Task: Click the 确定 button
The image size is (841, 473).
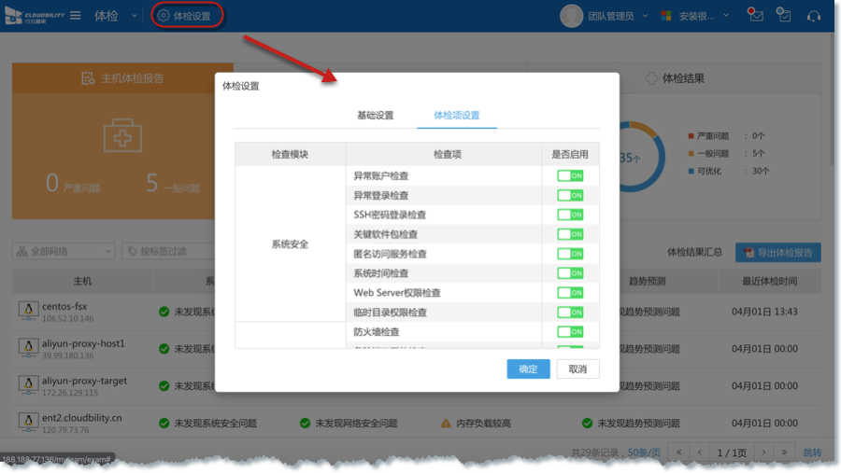Action: coord(528,369)
